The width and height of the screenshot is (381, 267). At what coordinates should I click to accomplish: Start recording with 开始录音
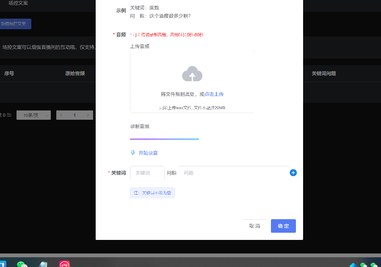[x=148, y=153]
